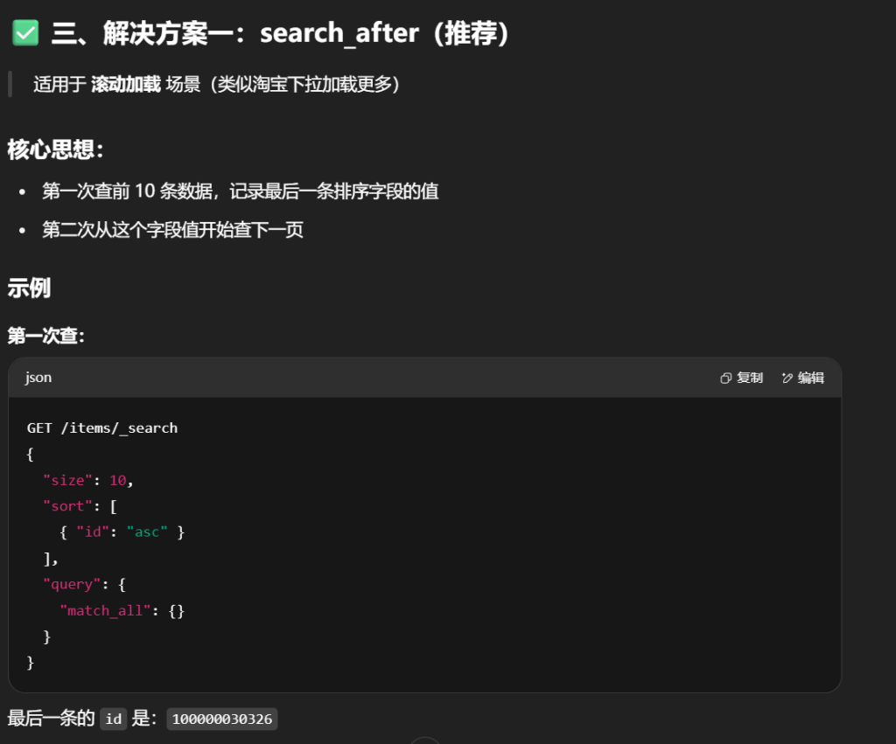Copy the JSON code block via 复制
The width and height of the screenshot is (896, 744).
[741, 378]
